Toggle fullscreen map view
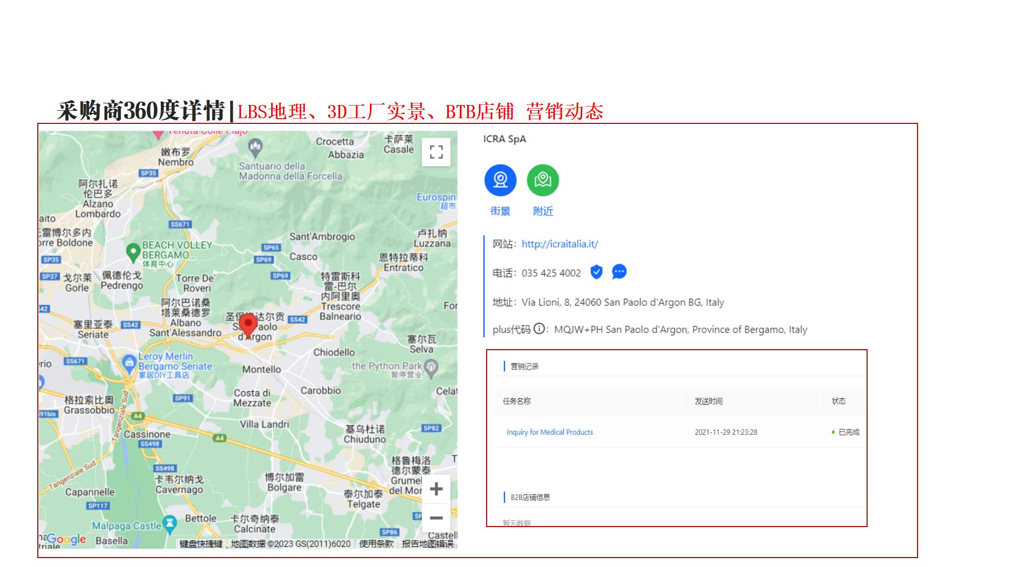 (x=436, y=152)
